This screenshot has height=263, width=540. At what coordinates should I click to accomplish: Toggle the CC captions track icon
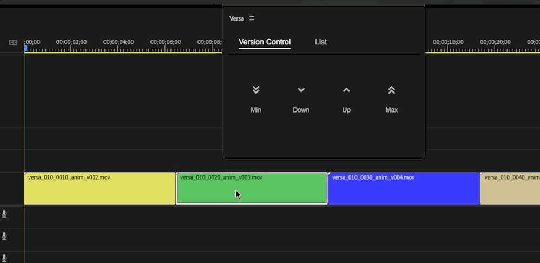(x=13, y=42)
